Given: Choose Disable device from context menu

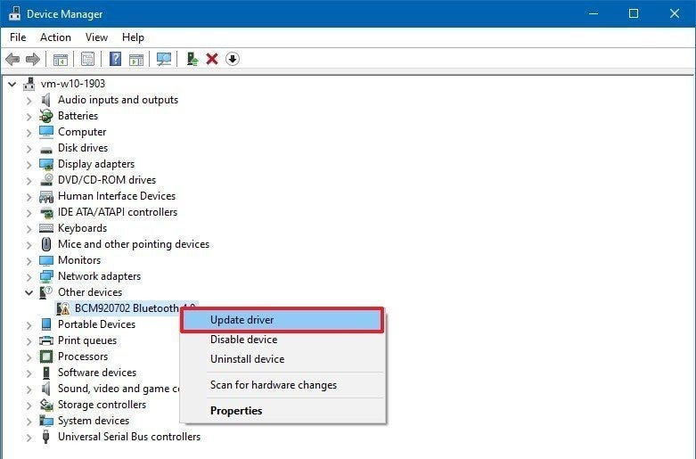Looking at the screenshot, I should pos(282,340).
